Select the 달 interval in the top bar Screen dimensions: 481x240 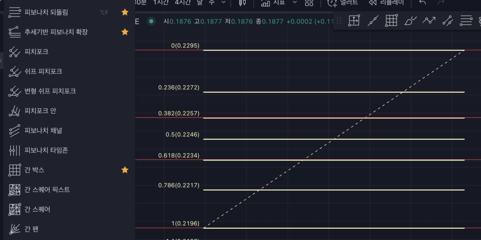[200, 2]
